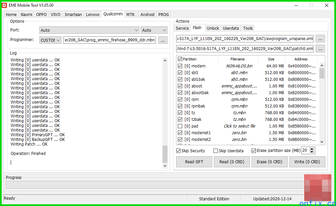
Task: Open the Tools actions tab
Action: coord(248,28)
